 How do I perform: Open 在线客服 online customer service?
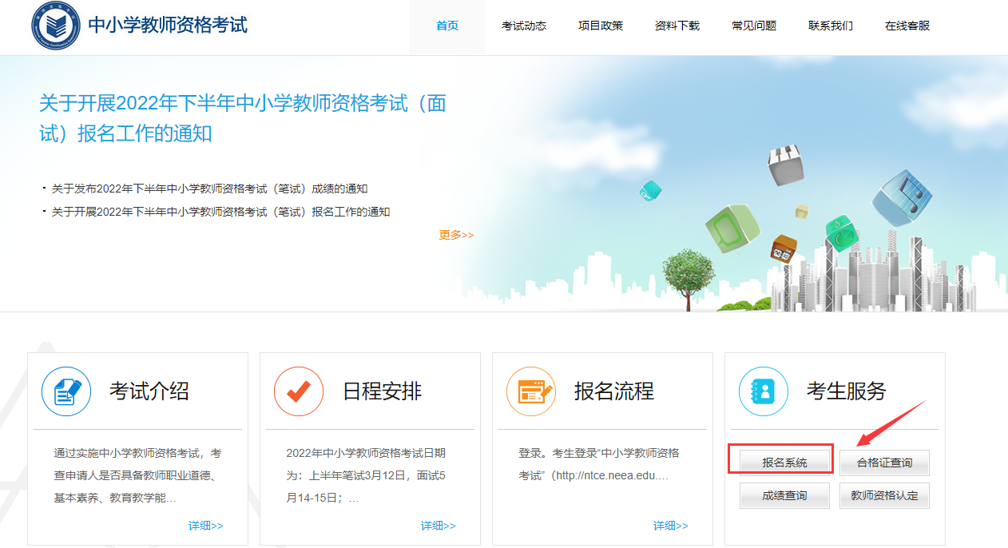tap(907, 25)
